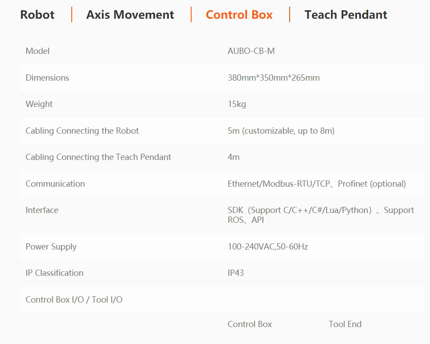Viewport: 430px width, 344px height.
Task: Click the Weight row label
Action: click(39, 104)
